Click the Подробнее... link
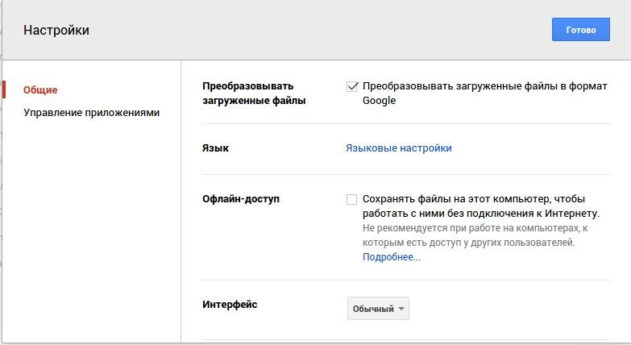The image size is (631, 345). pyautogui.click(x=391, y=257)
